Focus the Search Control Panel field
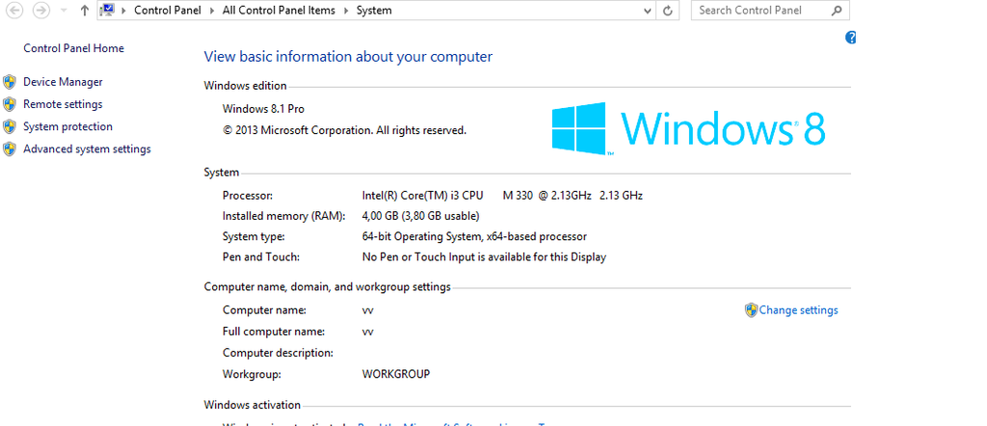The width and height of the screenshot is (987, 426). [770, 10]
